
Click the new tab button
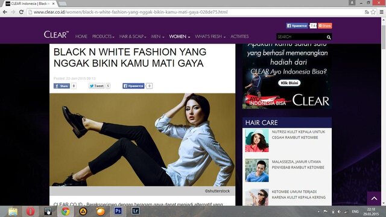tap(63, 4)
